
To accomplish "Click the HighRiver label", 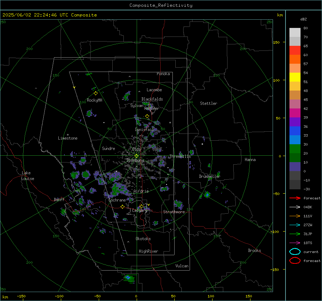I will (148, 251).
